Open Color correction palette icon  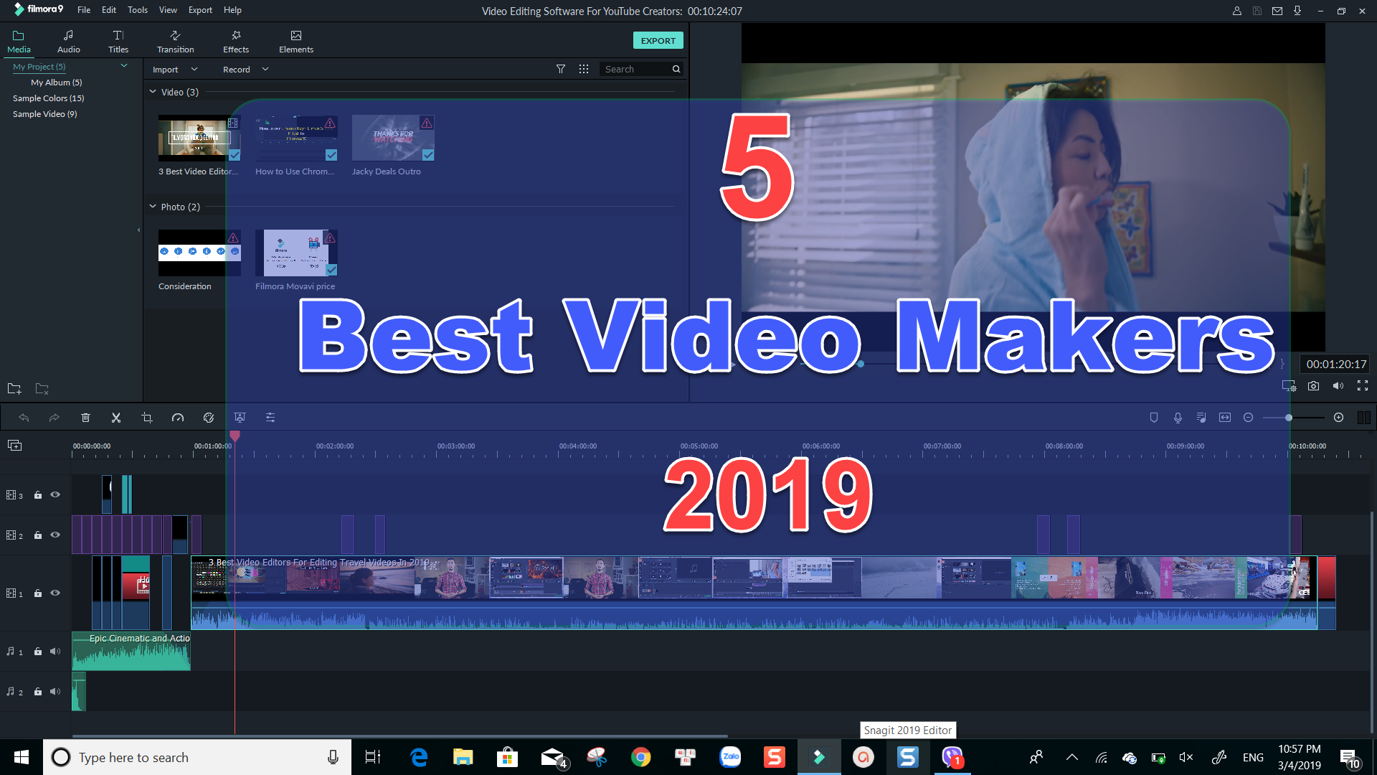[209, 417]
